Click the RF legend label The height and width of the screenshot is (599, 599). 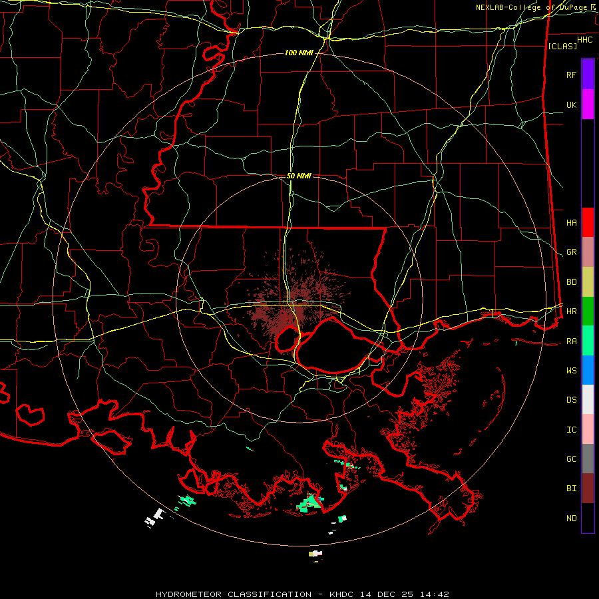[571, 75]
